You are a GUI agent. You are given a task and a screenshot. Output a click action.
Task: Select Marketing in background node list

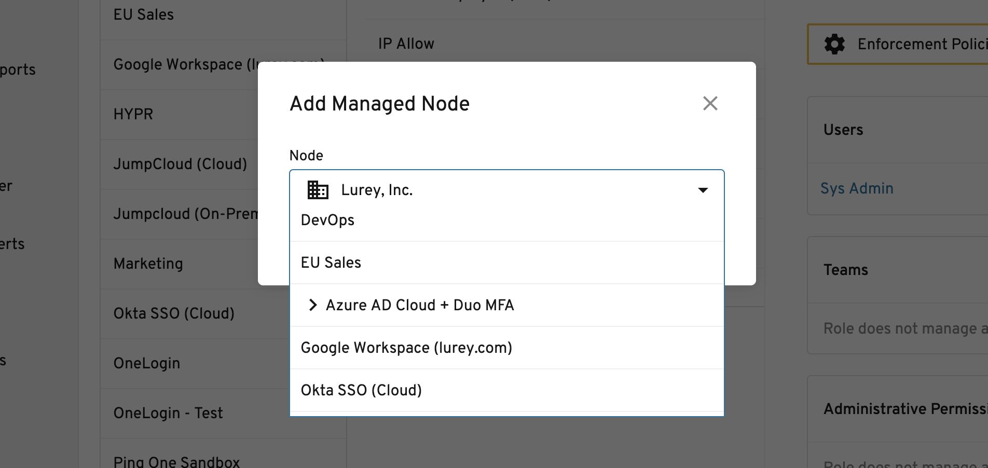(x=180, y=264)
